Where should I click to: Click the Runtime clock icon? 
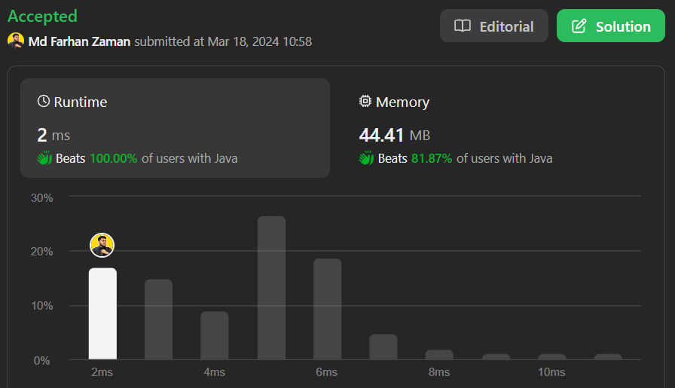[x=43, y=102]
